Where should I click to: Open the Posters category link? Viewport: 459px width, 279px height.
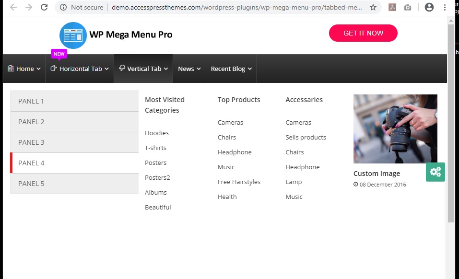coord(155,163)
